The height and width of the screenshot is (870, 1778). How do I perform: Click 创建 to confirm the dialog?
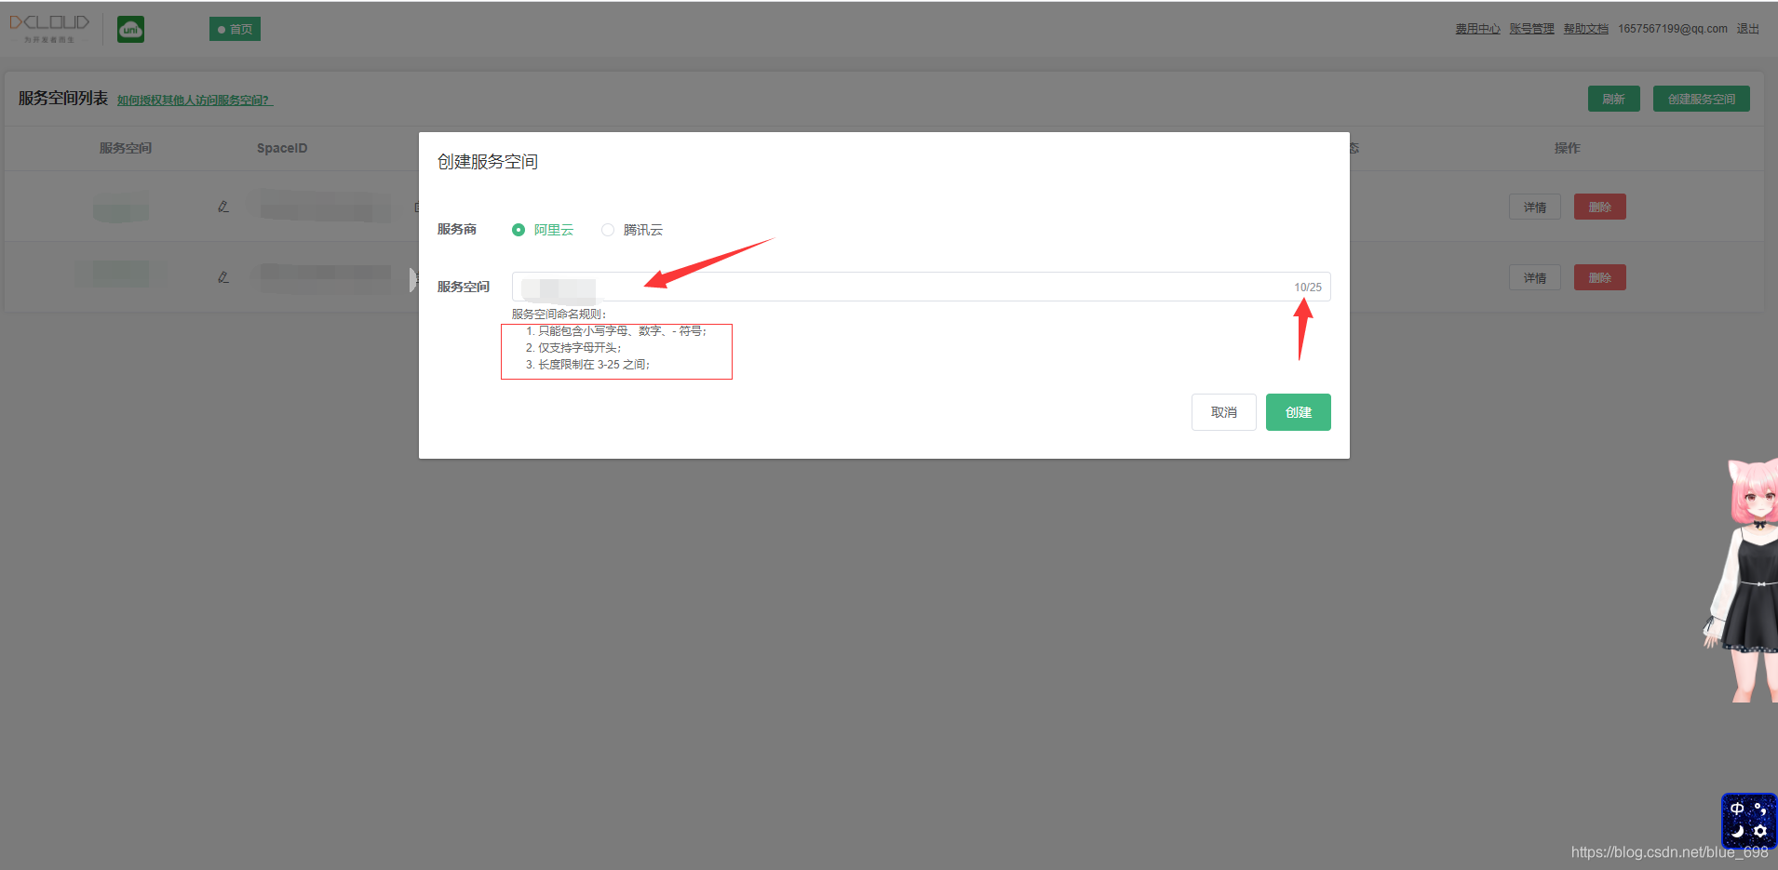(1299, 412)
